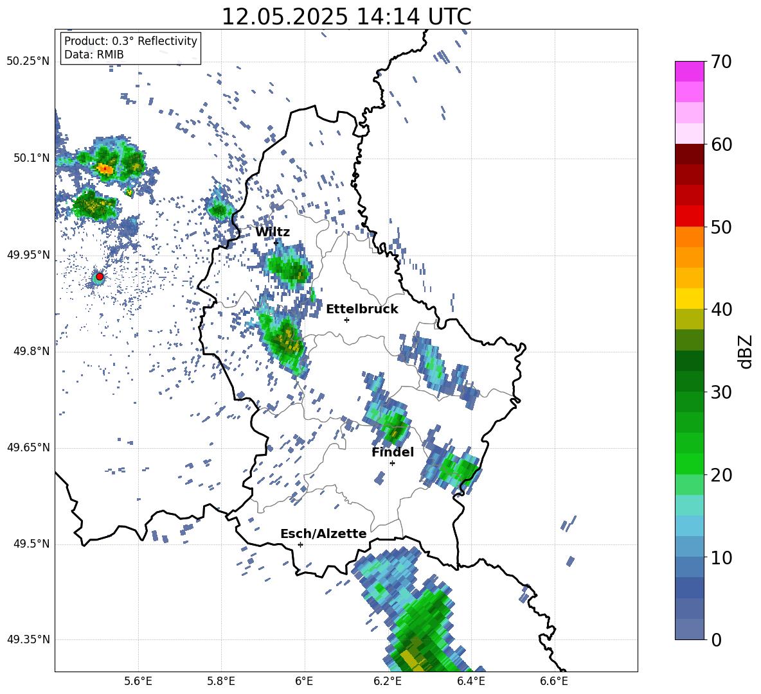Viewport: 761px width, 694px height.
Task: Click the yellow colorbar segment above 40
Action: 689,299
